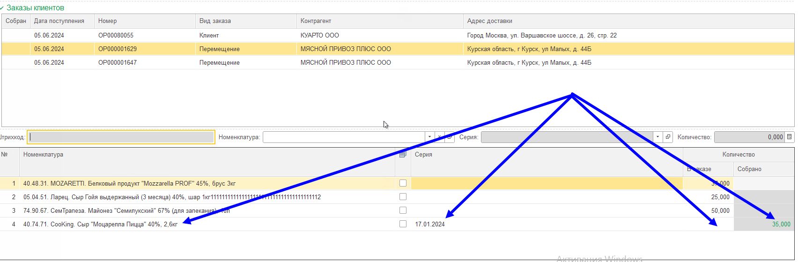Click № column header in items table
This screenshot has height=262, width=798.
[x=9, y=162]
